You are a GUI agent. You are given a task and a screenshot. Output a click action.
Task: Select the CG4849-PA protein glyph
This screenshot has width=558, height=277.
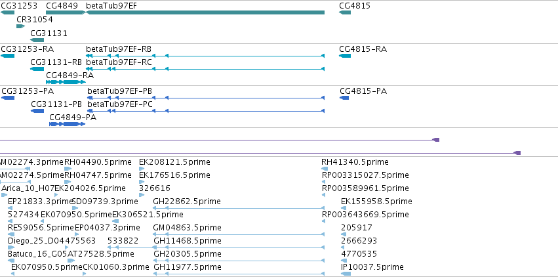pos(68,124)
